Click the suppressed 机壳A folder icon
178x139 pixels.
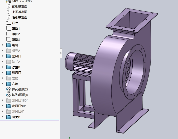(x=9, y=51)
